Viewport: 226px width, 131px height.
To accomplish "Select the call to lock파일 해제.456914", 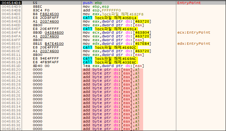I will click(x=110, y=29).
